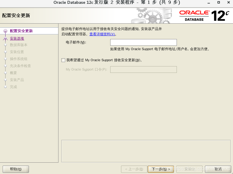Click the 上一步(B) button
This screenshot has height=174, width=233.
point(134,169)
